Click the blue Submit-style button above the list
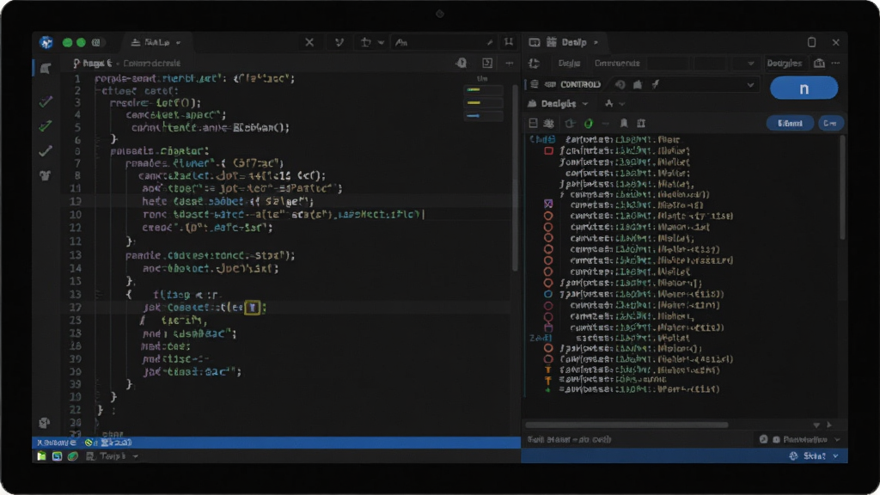The image size is (880, 495). pyautogui.click(x=790, y=123)
